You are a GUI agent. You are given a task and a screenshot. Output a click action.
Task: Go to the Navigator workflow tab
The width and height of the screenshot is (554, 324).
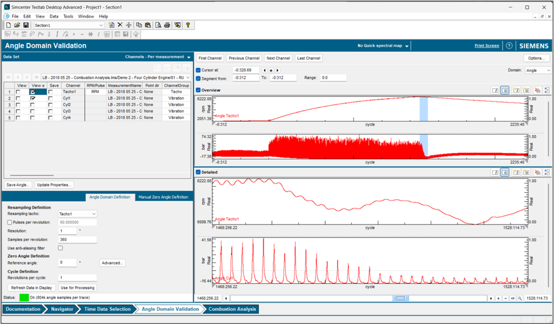pyautogui.click(x=62, y=309)
